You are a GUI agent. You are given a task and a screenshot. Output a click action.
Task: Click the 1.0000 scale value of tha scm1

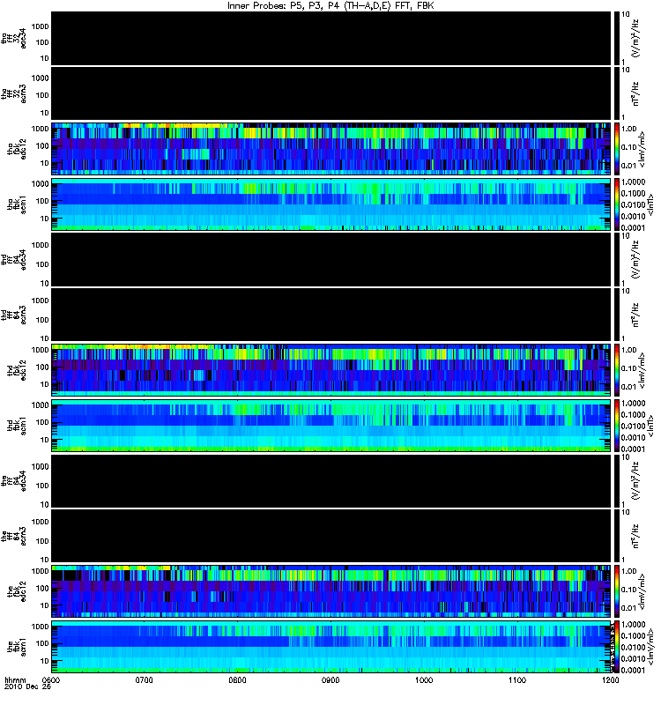coord(633,182)
